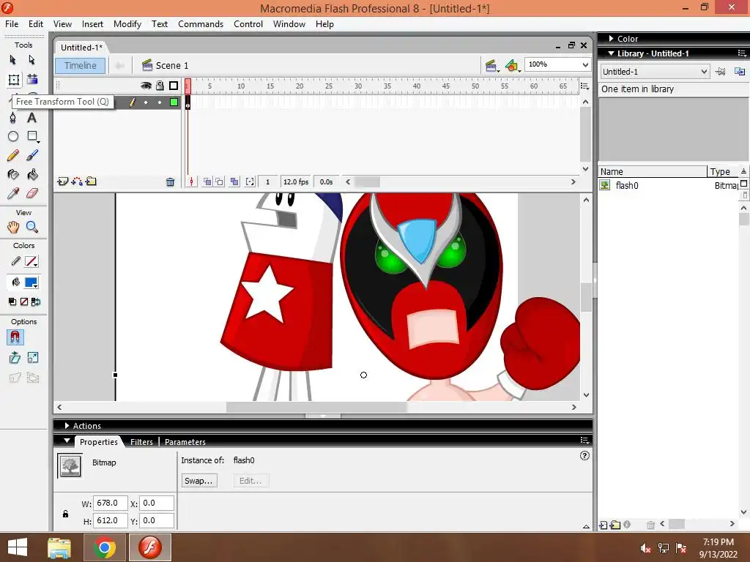Select the Eraser tool
The image size is (750, 562).
32,193
